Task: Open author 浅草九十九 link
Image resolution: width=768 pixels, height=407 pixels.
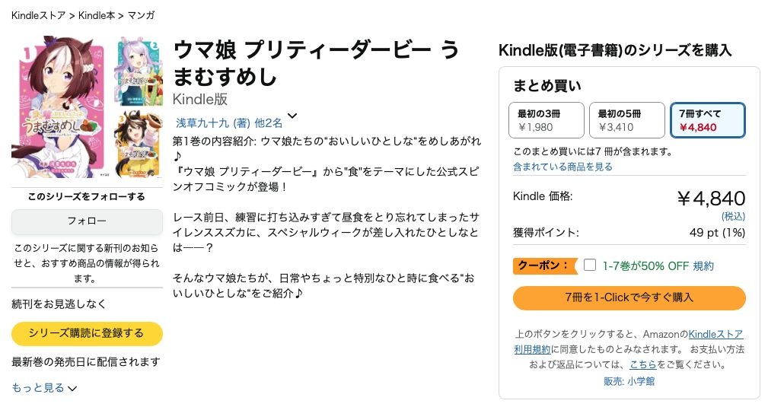Action: pyautogui.click(x=202, y=122)
